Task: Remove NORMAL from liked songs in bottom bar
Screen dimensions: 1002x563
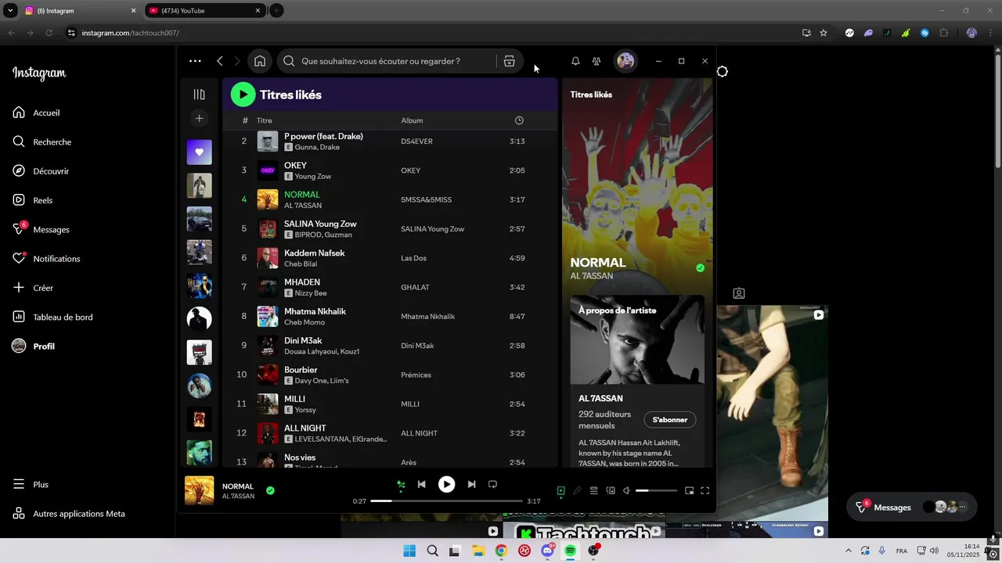Action: click(270, 491)
